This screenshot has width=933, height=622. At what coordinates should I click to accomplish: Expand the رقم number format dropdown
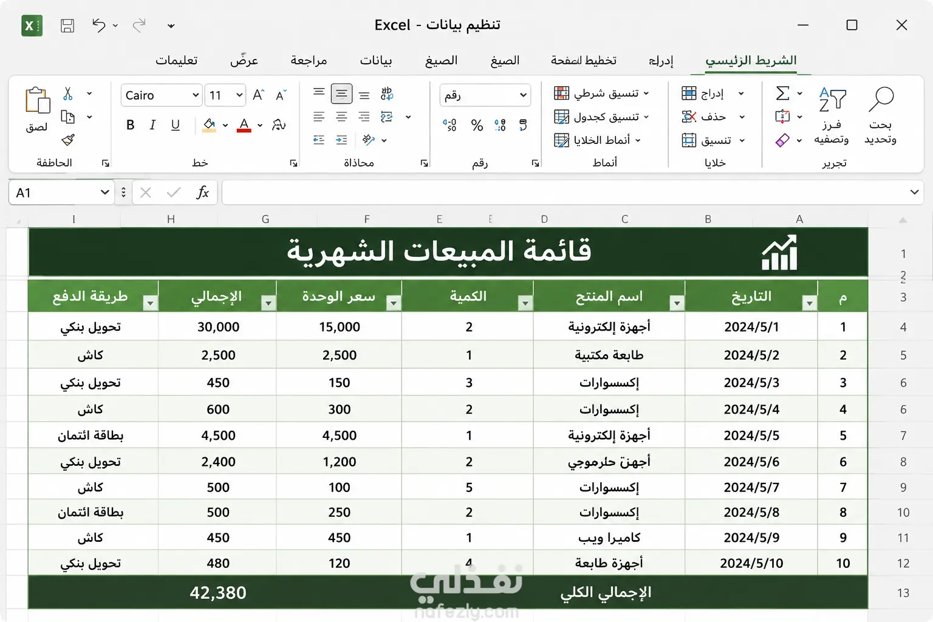click(485, 95)
